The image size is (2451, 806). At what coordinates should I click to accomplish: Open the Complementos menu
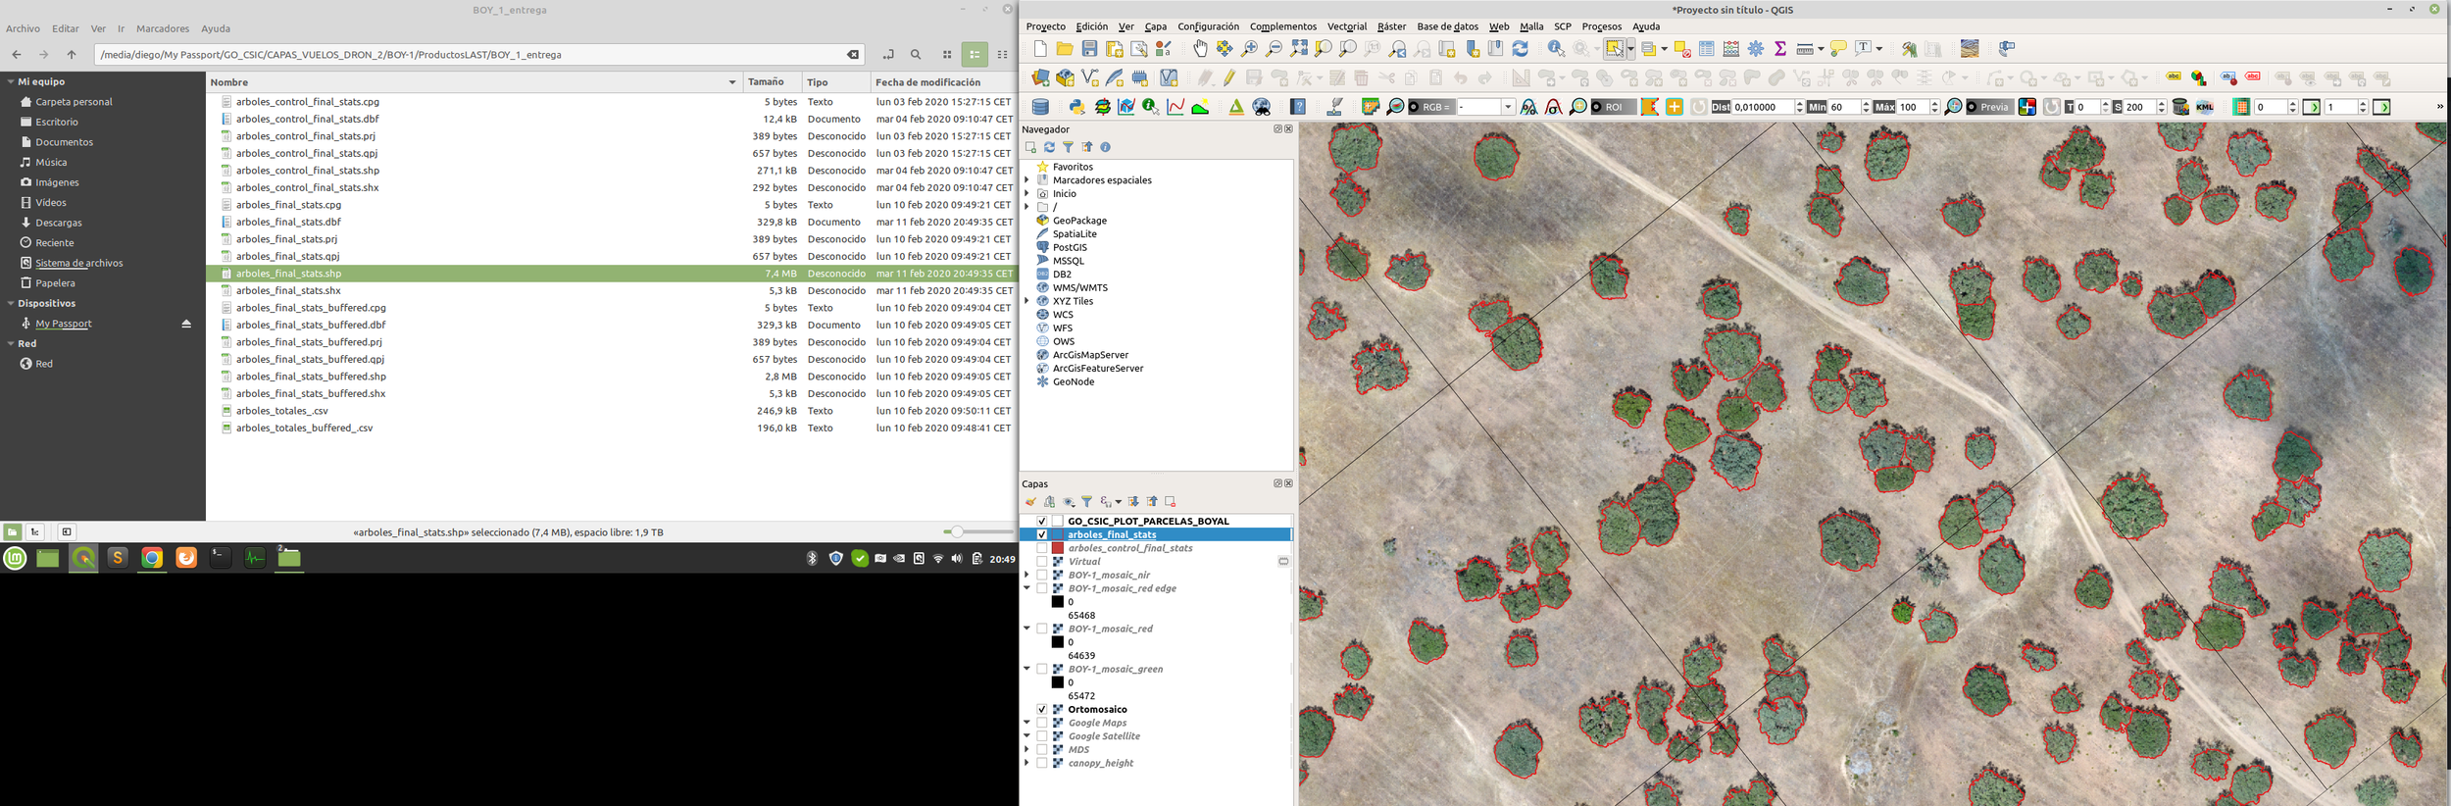(x=1282, y=26)
